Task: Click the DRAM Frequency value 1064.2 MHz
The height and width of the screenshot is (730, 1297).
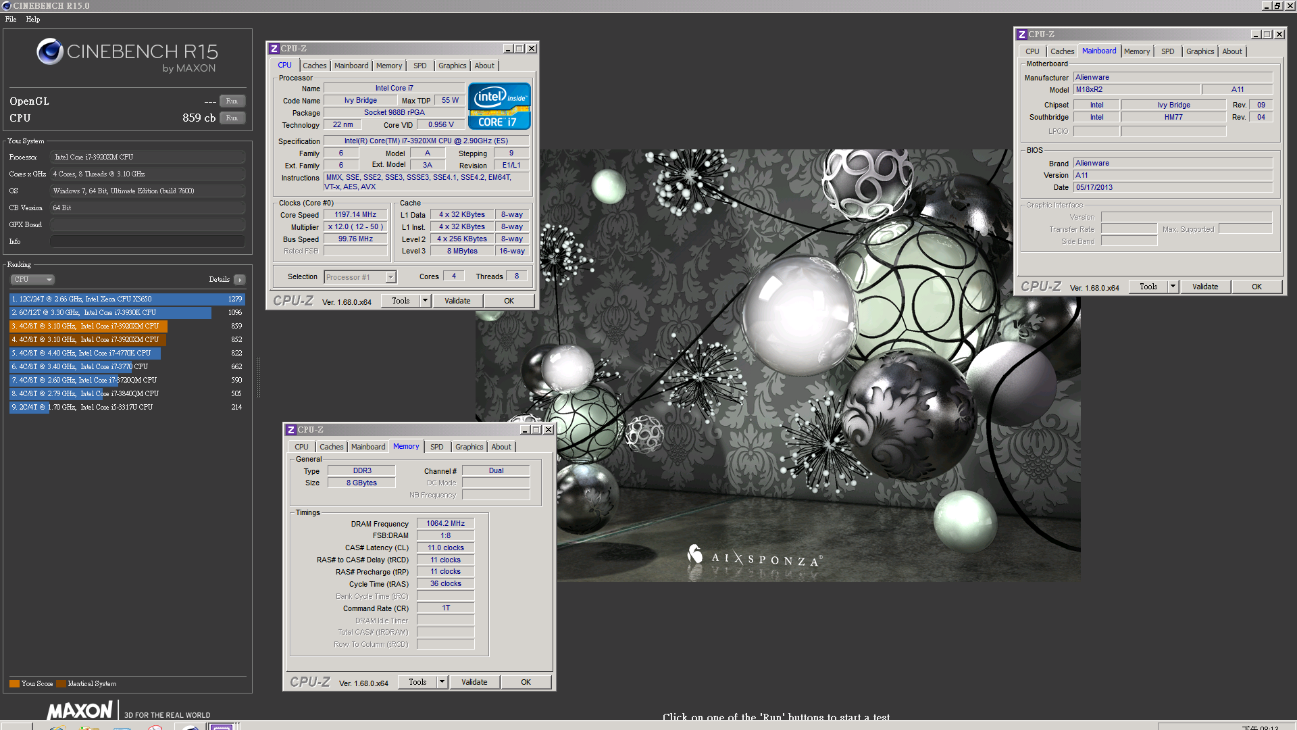Action: click(446, 524)
